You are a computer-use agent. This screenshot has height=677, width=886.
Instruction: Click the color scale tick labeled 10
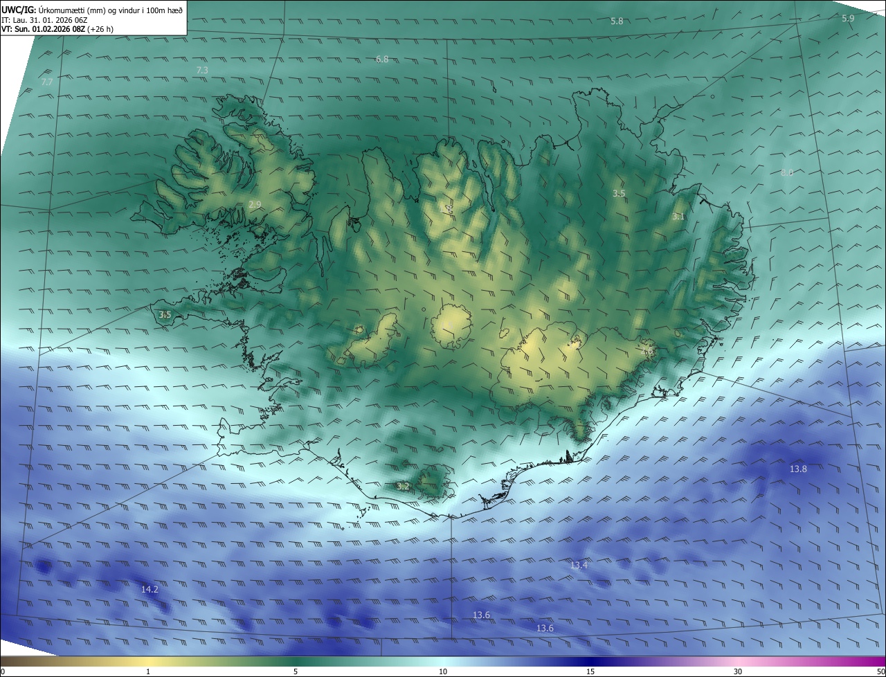[443, 671]
